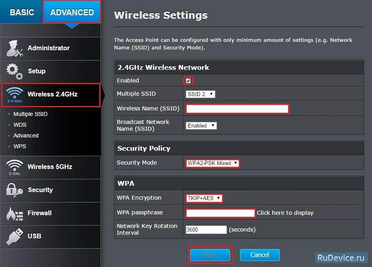Expand the Broadcast Network Name dropdown
The image size is (372, 267).
click(201, 126)
